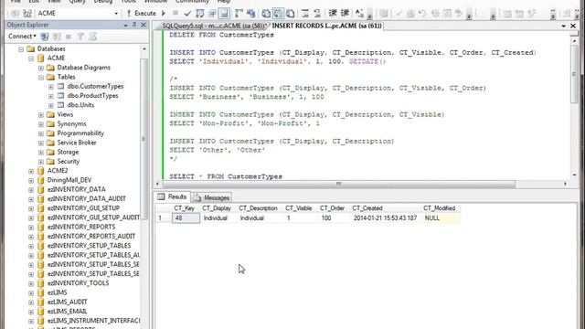Uncomment the selected lines
The width and height of the screenshot is (585, 329).
(317, 14)
